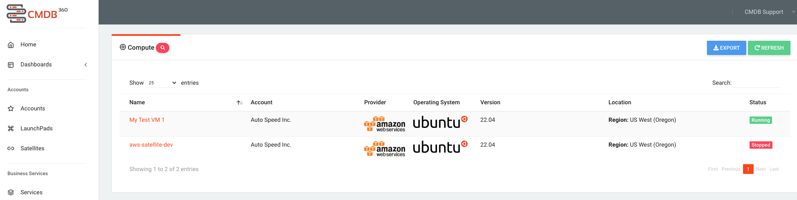Click Ubuntu logo in My Test VM 1 row
The height and width of the screenshot is (200, 797).
440,122
